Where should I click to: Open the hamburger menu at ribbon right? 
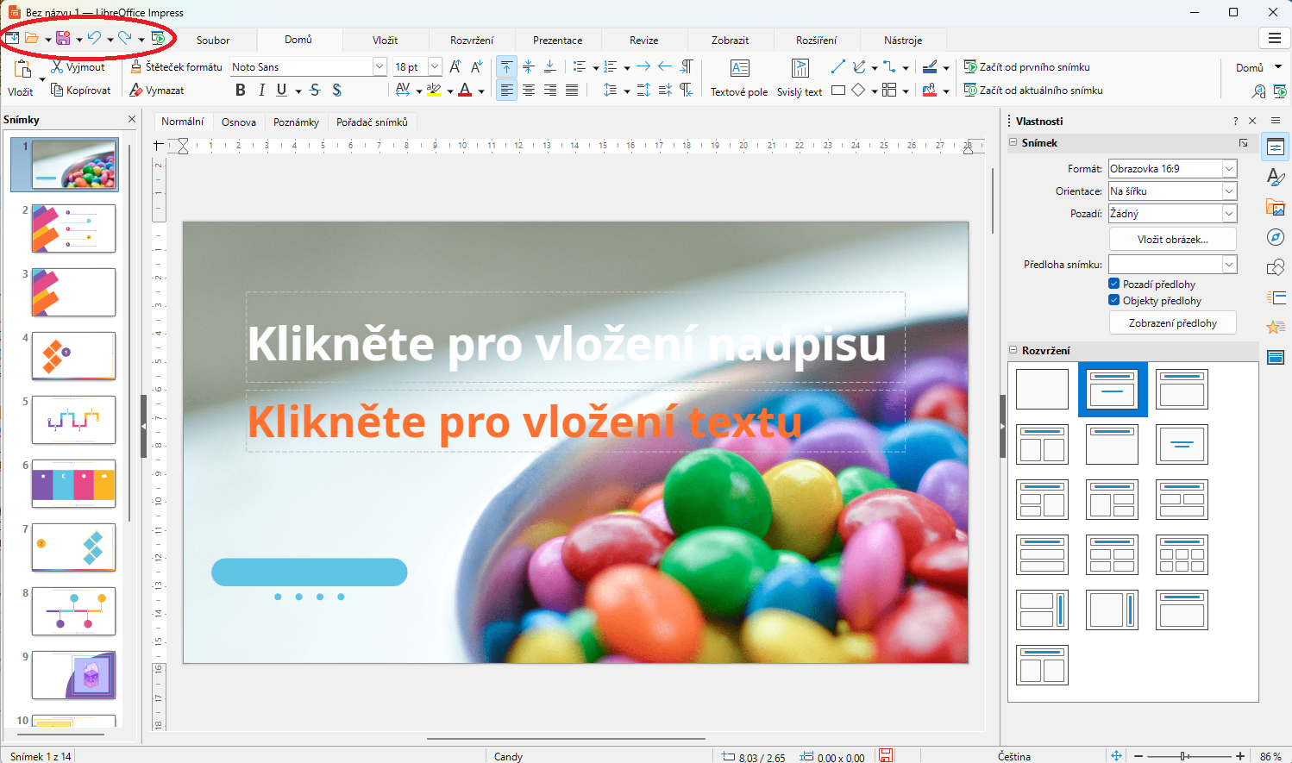click(1274, 38)
